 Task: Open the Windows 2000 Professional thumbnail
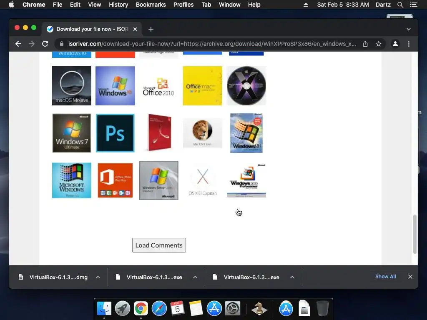pyautogui.click(x=246, y=180)
